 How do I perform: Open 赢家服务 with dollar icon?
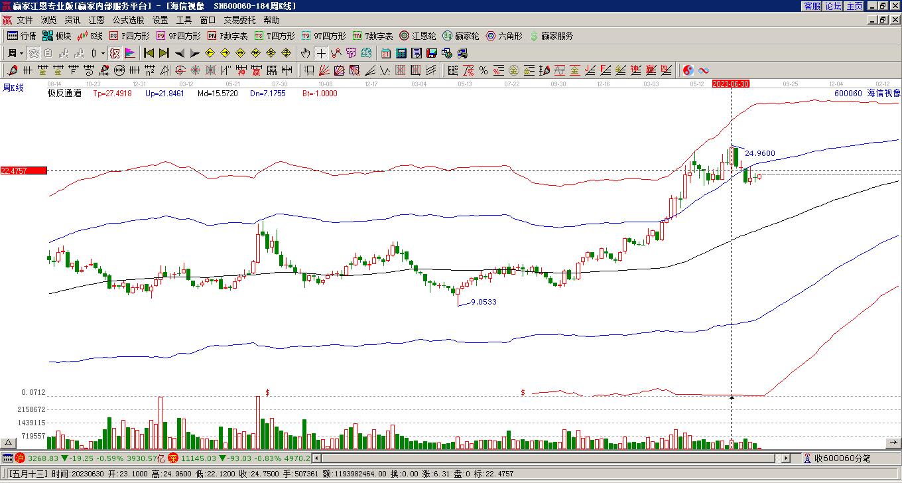point(551,36)
